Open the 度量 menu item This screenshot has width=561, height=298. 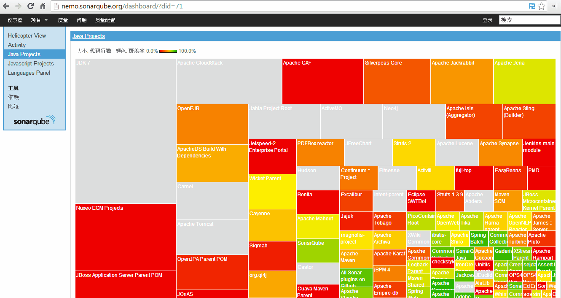[x=63, y=20]
